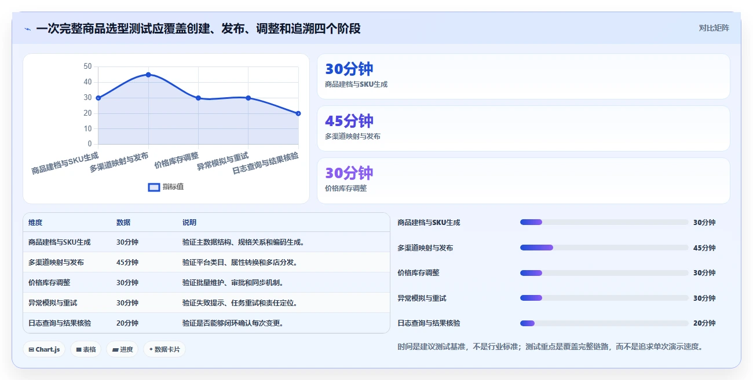Click the 数据 column header
753x380 pixels.
coord(123,223)
